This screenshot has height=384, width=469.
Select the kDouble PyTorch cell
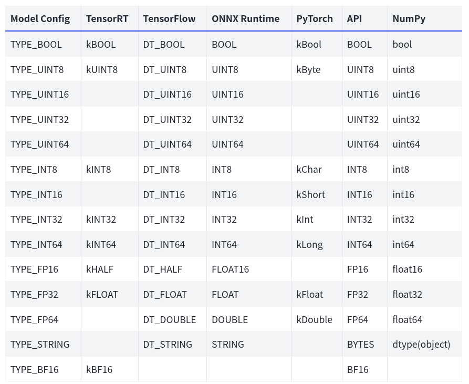coord(314,320)
